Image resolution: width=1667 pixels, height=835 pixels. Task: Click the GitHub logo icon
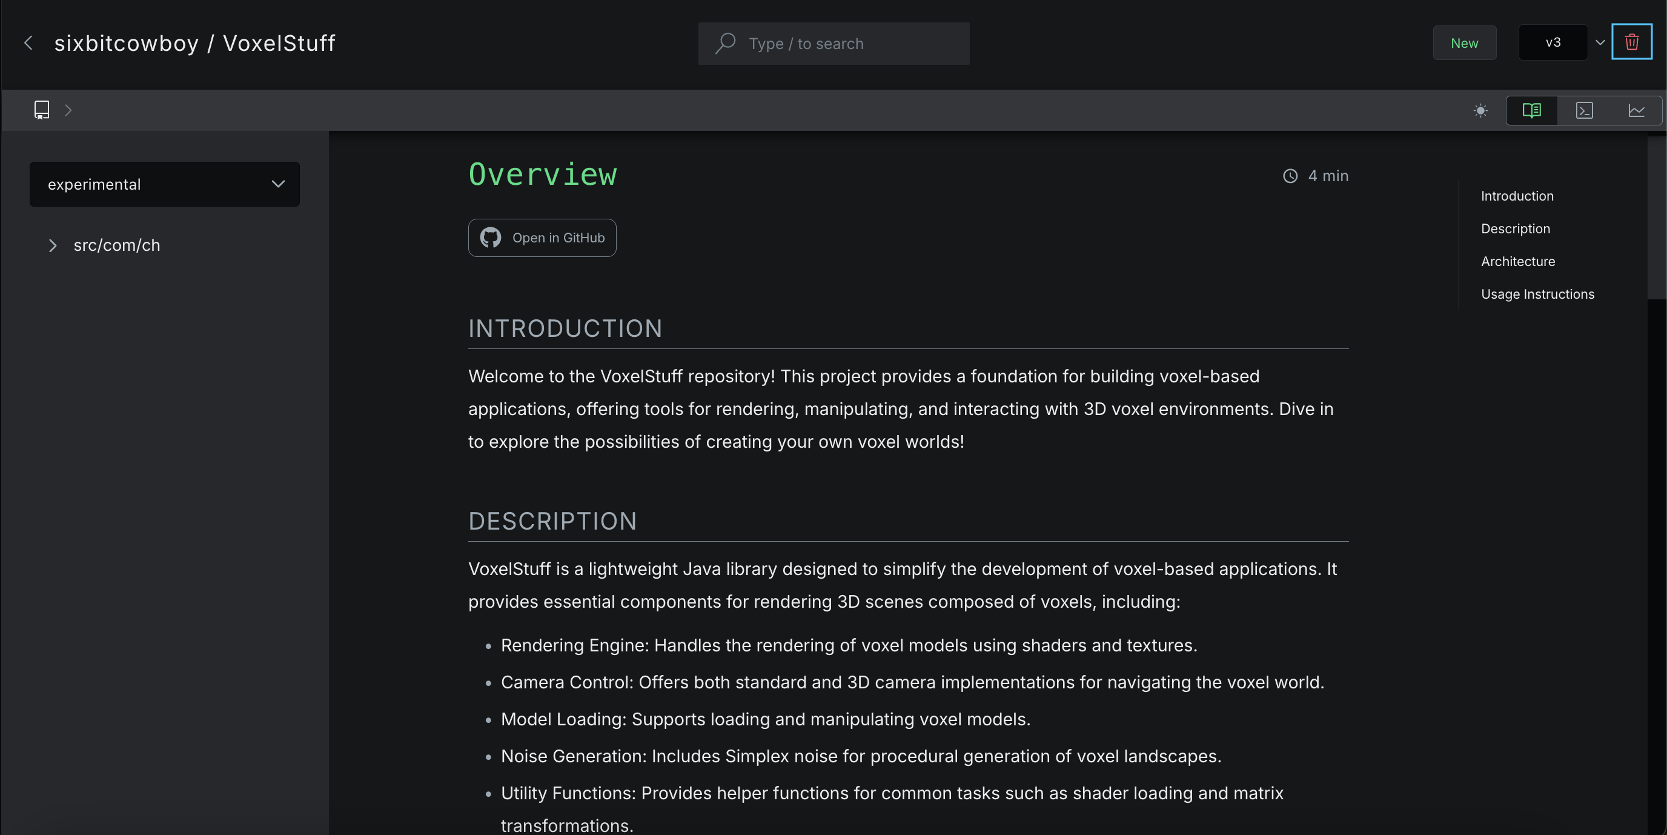491,238
